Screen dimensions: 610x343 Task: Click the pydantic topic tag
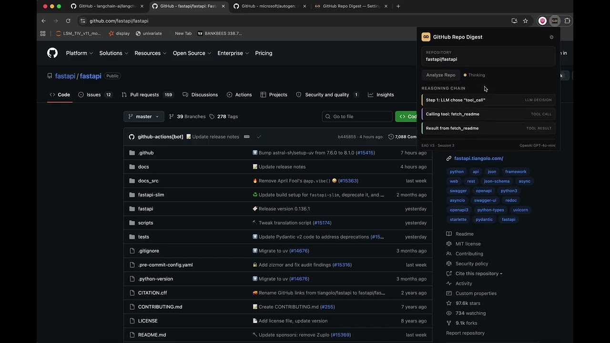click(484, 220)
